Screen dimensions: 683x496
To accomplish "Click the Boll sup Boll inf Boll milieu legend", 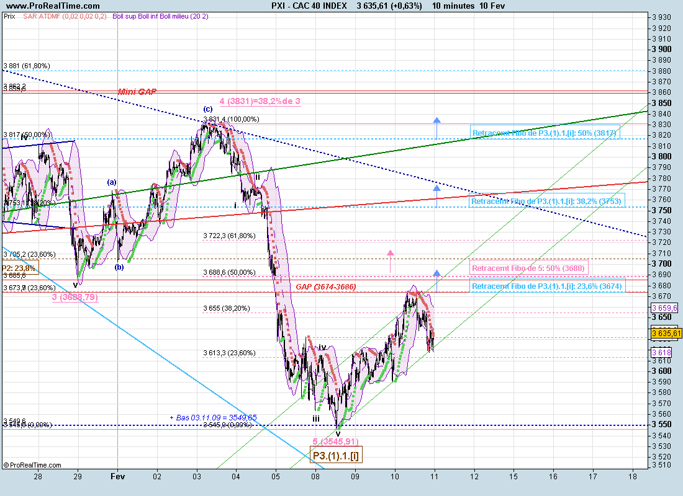I will [x=160, y=17].
